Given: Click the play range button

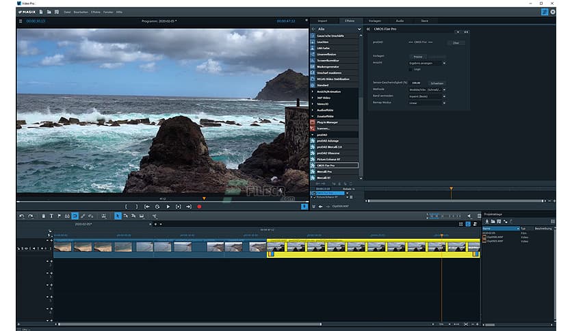Looking at the screenshot, I should click(179, 207).
